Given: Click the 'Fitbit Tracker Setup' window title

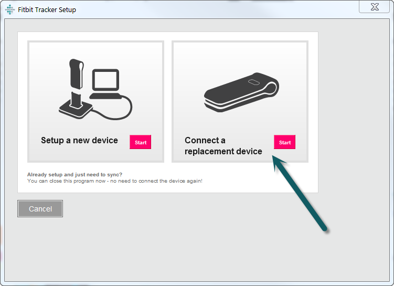Looking at the screenshot, I should pyautogui.click(x=47, y=10).
